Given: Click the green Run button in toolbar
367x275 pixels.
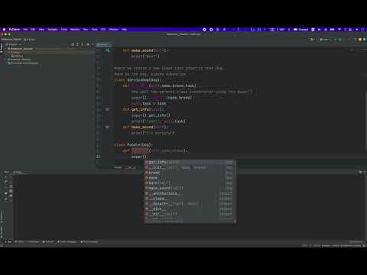Looking at the screenshot, I should coord(336,40).
